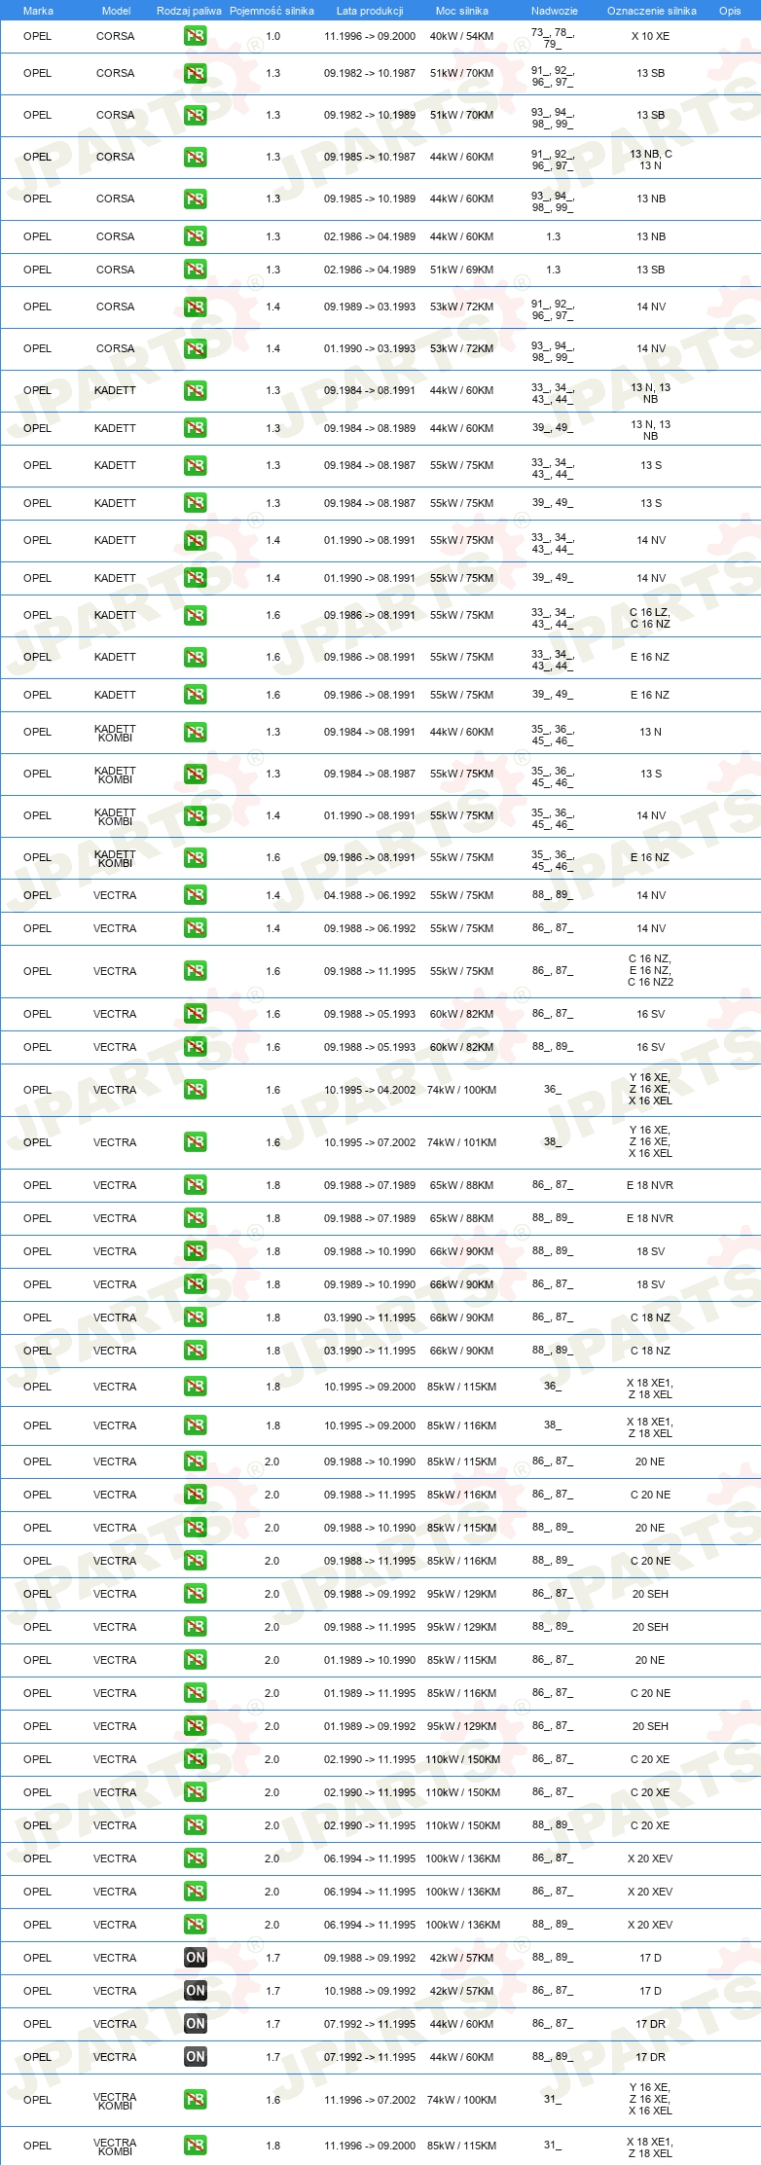Click petrol icon in Vectra 01.1989 -> 10.1990 row

[196, 1660]
